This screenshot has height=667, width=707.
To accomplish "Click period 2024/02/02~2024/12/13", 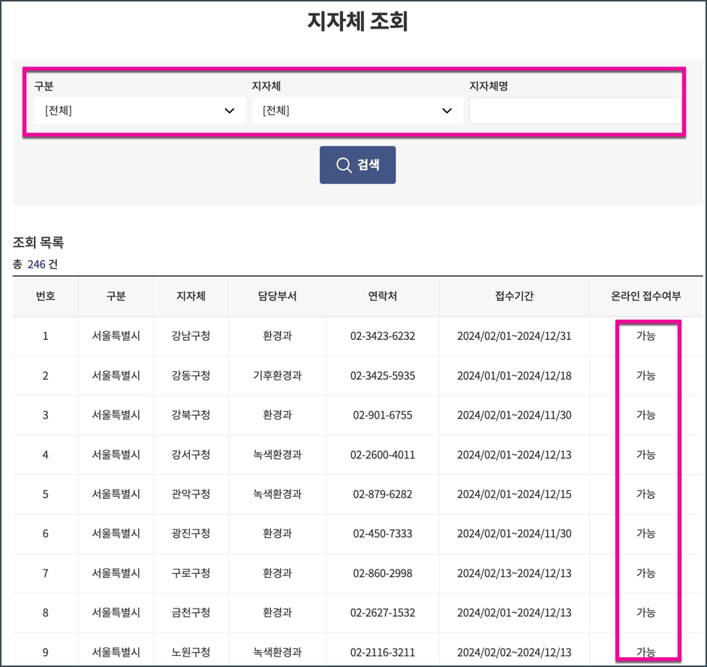I will point(514,652).
